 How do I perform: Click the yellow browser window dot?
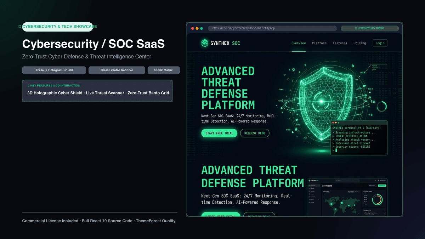click(x=197, y=28)
